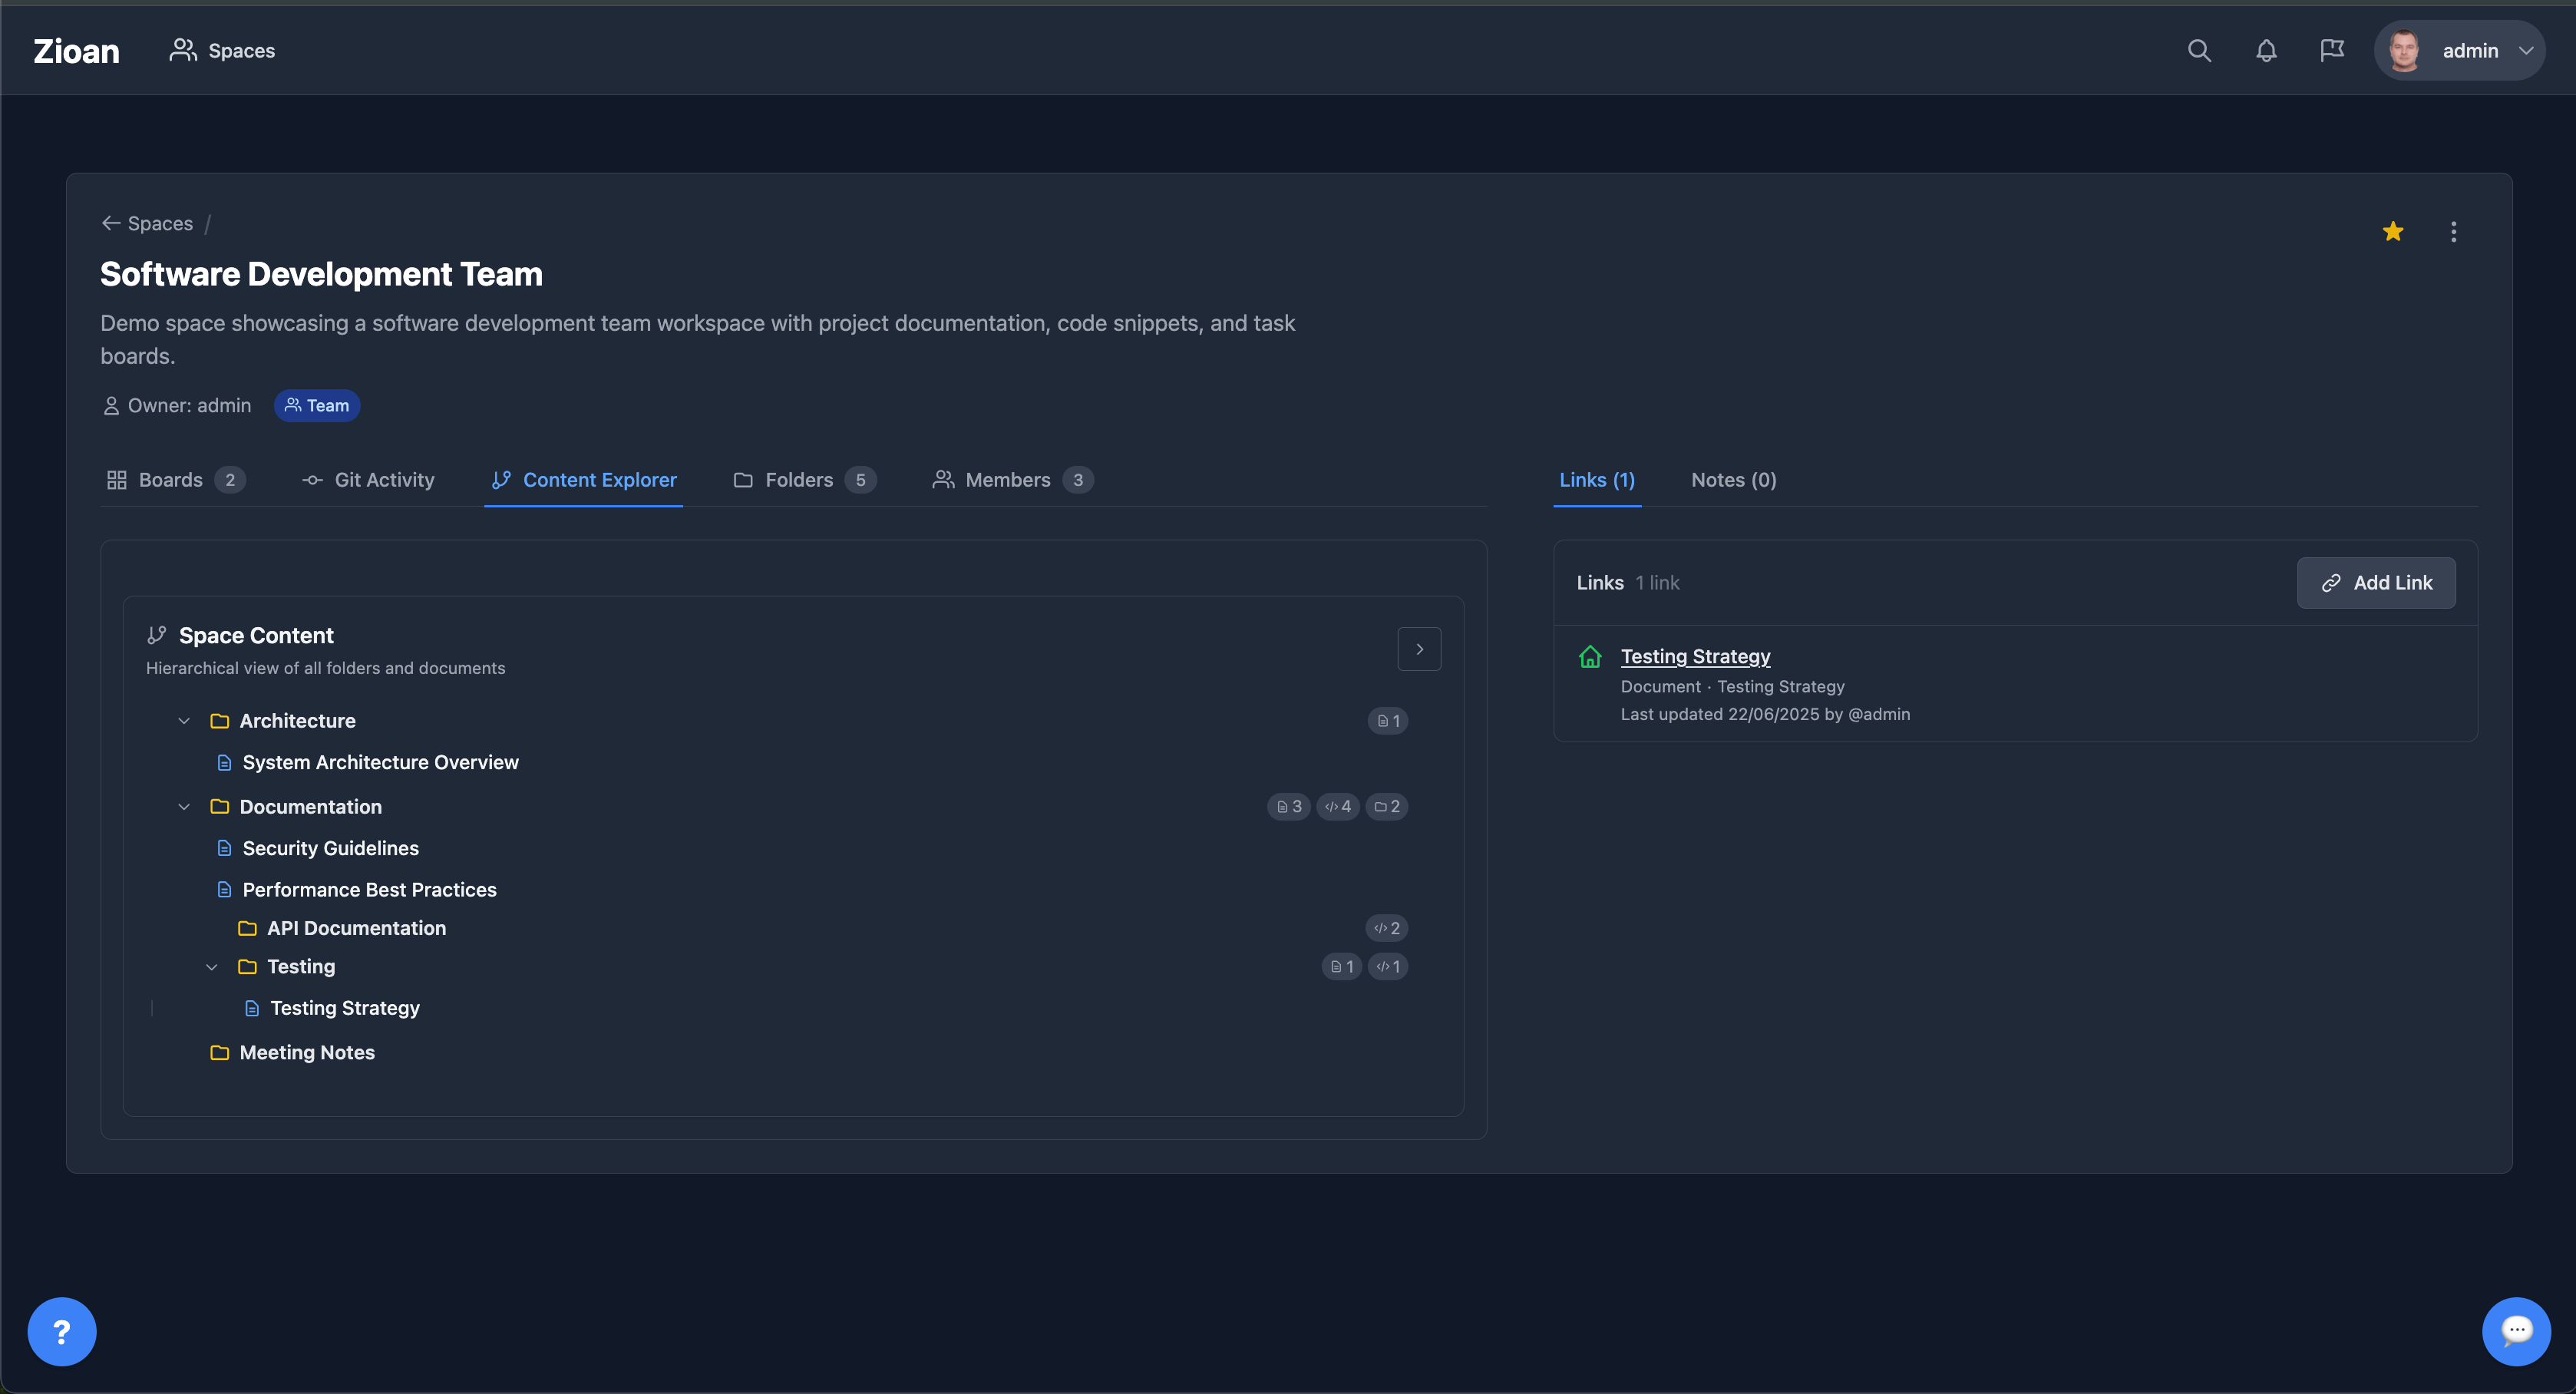
Task: Click the green home icon beside Testing Strategy link
Action: (x=1590, y=657)
